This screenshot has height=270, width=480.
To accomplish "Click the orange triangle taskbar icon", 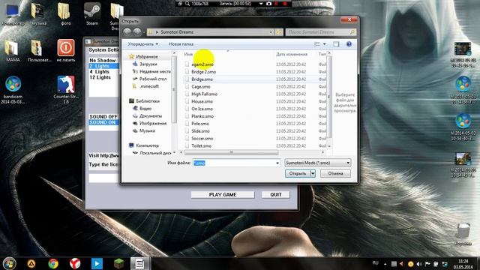I will (31, 263).
